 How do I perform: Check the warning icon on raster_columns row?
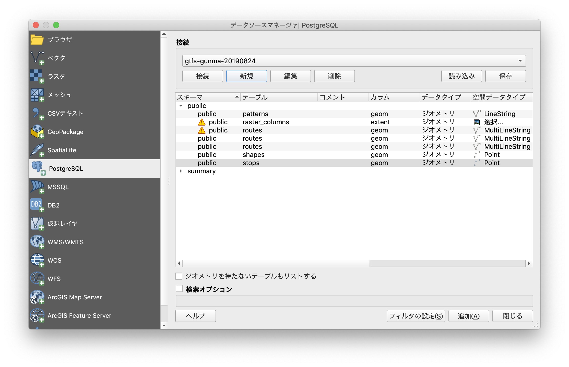pyautogui.click(x=202, y=122)
